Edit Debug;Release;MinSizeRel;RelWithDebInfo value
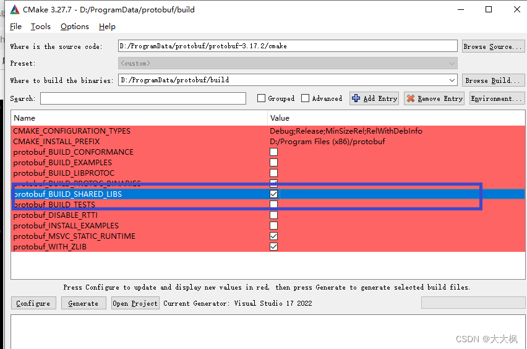 pos(346,131)
